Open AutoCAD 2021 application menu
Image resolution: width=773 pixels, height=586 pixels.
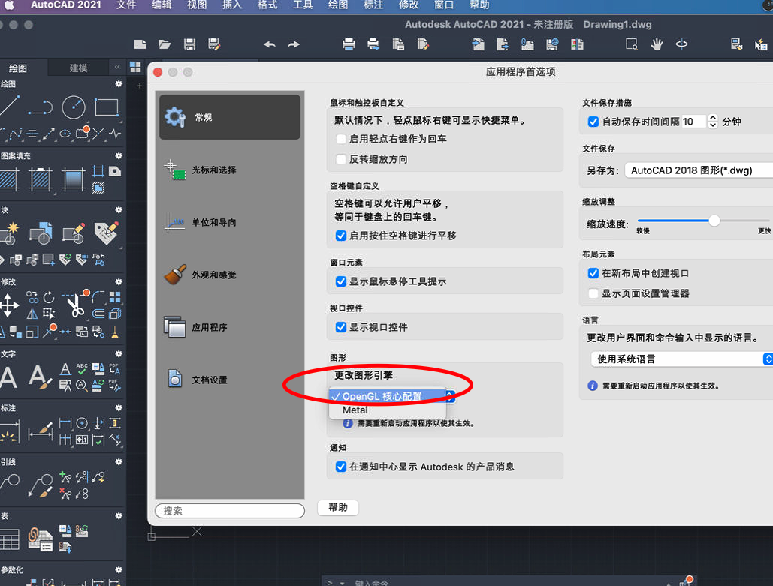pos(65,5)
